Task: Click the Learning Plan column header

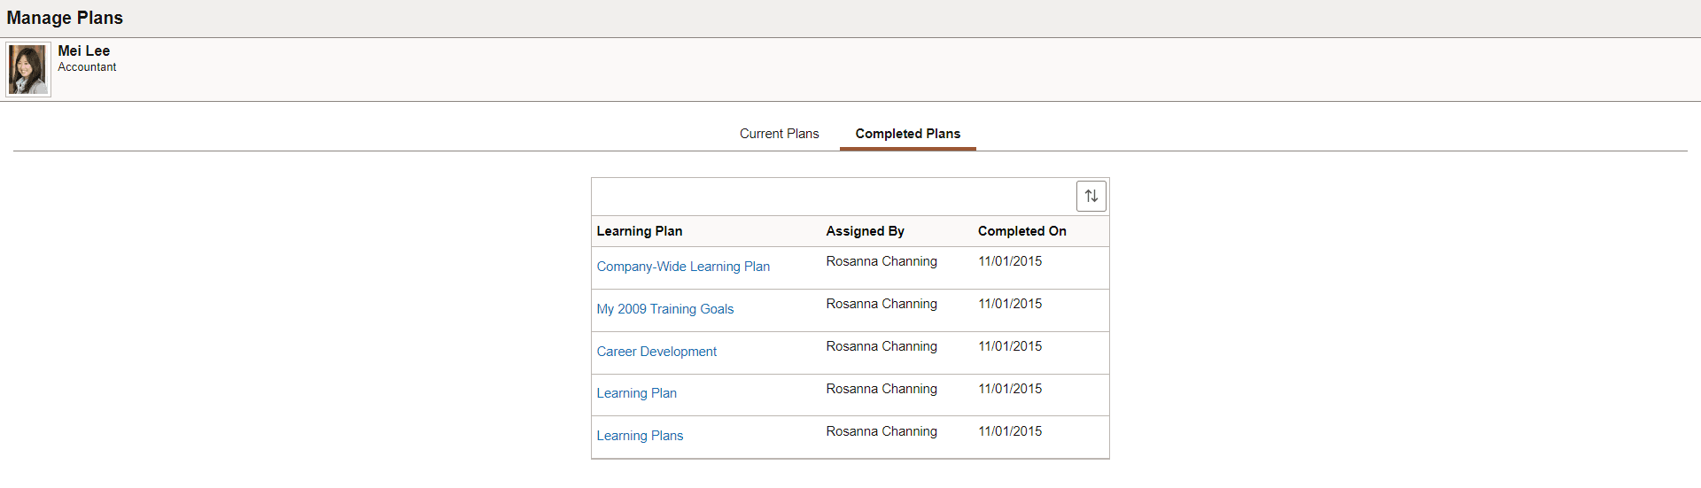Action: pyautogui.click(x=639, y=231)
